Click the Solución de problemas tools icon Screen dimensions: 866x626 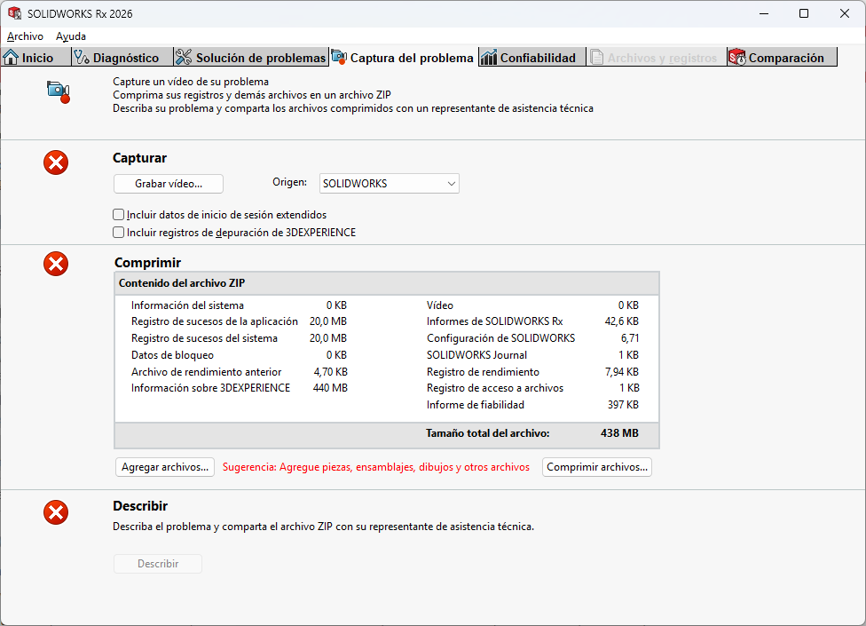(184, 58)
